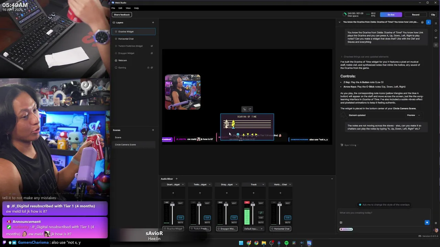Add a new scene with the Scenes plus icon
Image resolution: width=440 pixels, height=247 pixels.
[153, 130]
